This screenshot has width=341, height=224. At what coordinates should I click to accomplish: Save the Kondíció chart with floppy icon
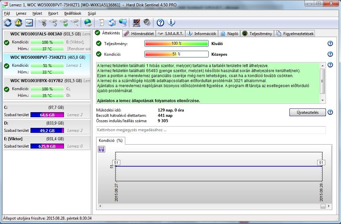click(101, 149)
